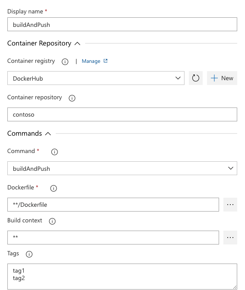Open the Manage link

[x=91, y=61]
